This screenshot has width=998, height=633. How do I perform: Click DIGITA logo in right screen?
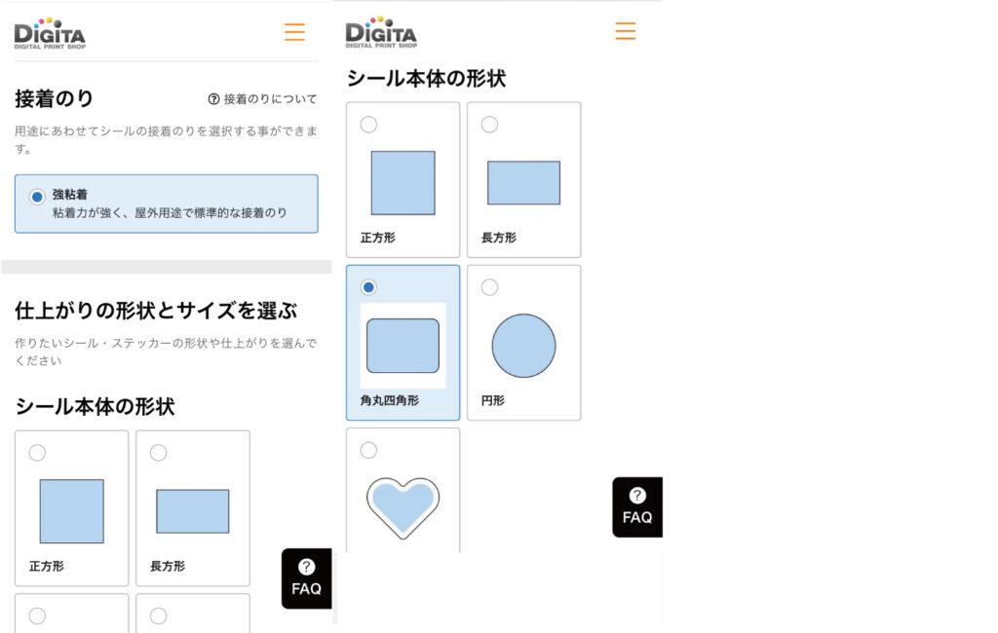point(381,32)
